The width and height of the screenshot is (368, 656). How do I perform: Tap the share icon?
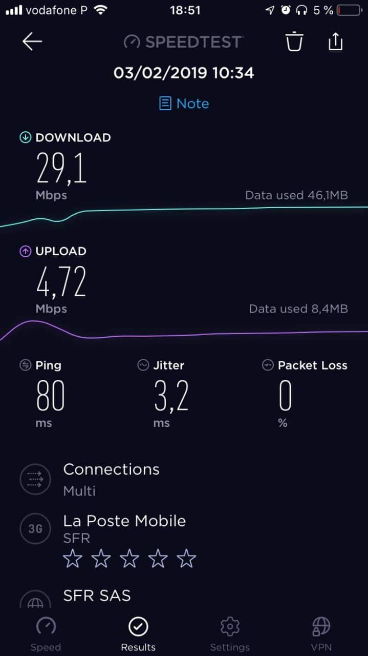[335, 42]
